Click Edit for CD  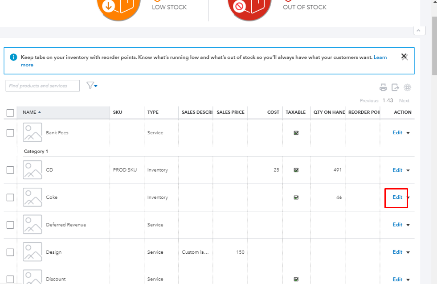pos(397,170)
